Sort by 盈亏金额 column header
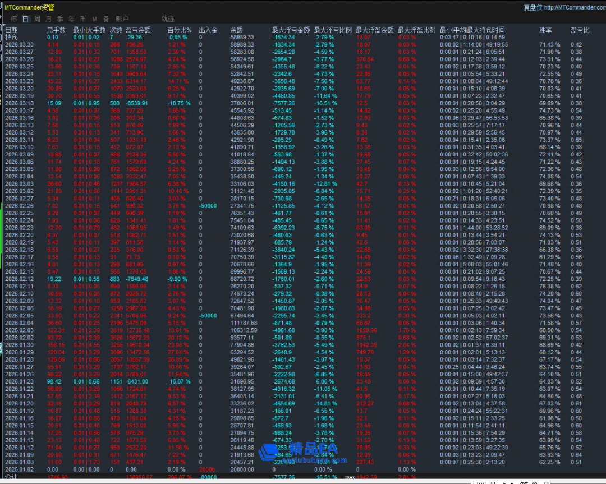Screen dimensions: 606x484 tap(138, 30)
